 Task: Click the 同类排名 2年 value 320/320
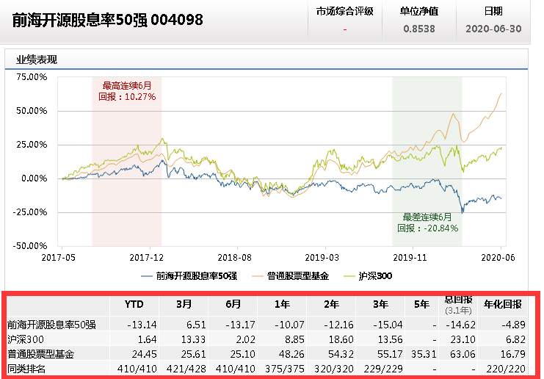[334, 369]
